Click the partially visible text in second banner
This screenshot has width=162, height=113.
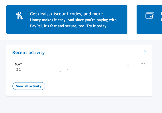click(161, 16)
